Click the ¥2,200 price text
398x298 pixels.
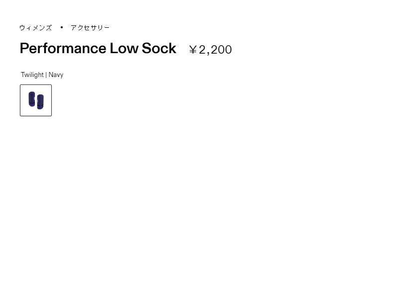click(210, 50)
